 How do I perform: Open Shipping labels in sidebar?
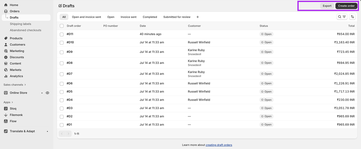[20, 24]
